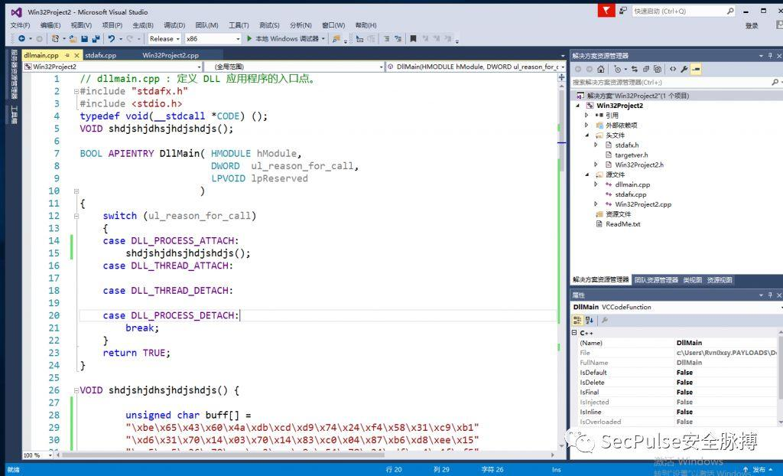Viewport: 783px width, 476px height.
Task: Expand the 外部依赖项 node
Action: click(x=586, y=125)
